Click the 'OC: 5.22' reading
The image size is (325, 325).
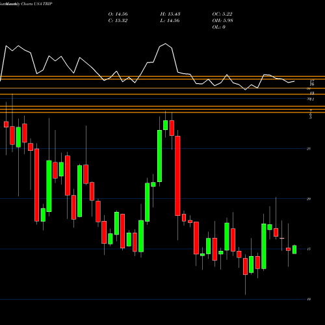222,14
